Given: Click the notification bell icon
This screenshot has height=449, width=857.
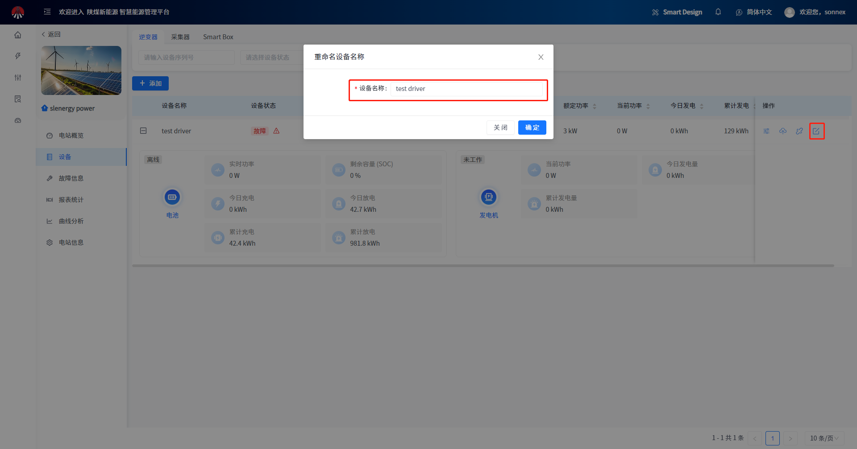Looking at the screenshot, I should pos(718,12).
